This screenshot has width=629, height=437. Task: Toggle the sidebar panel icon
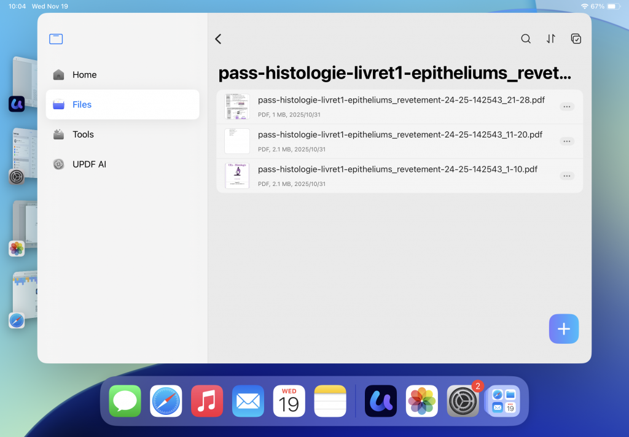click(x=56, y=39)
